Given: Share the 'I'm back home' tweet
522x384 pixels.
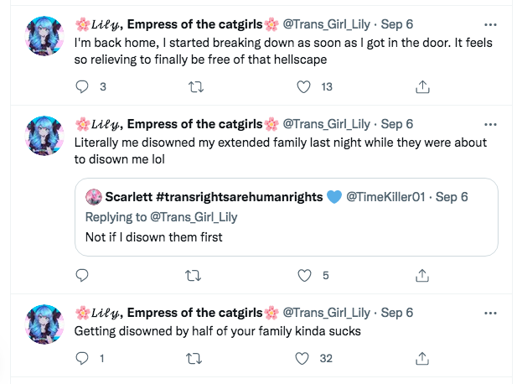Looking at the screenshot, I should (x=422, y=86).
